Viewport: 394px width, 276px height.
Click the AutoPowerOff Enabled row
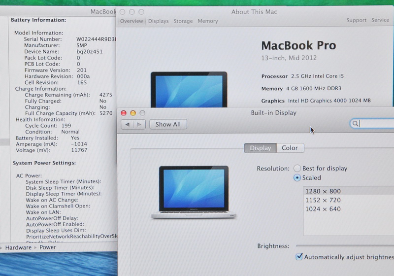(x=55, y=224)
